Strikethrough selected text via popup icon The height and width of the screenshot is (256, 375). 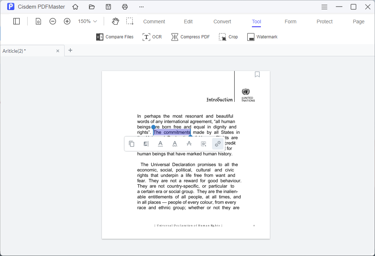coord(189,144)
